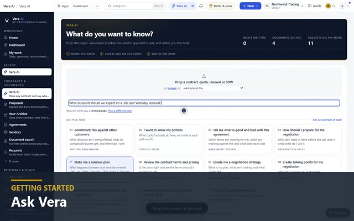Select 'Create talking points for my negotiation' card
Screen dimensions: 354x221
pyautogui.click(x=308, y=165)
